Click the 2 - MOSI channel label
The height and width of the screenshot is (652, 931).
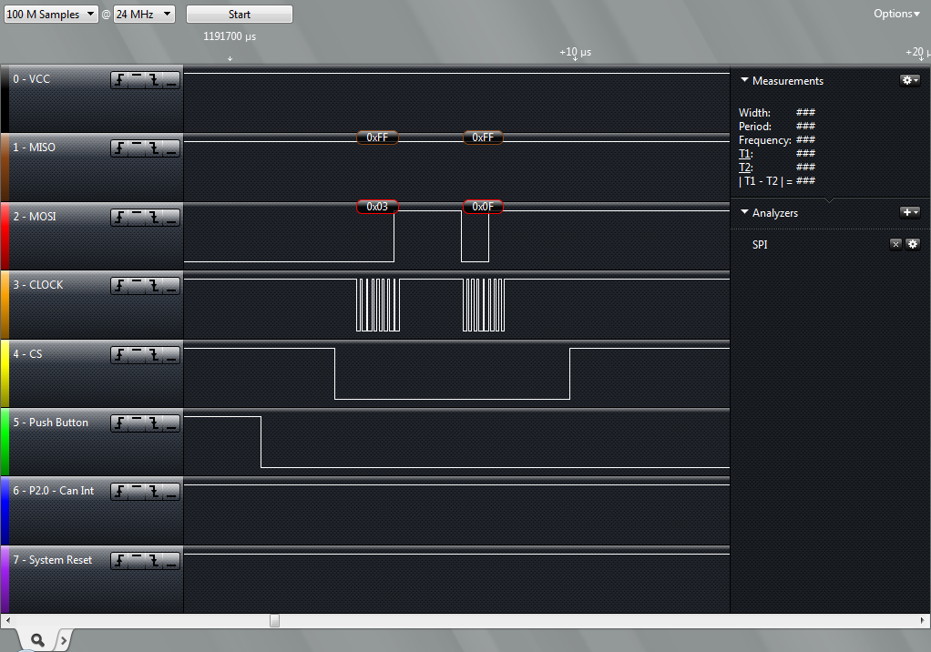click(35, 217)
